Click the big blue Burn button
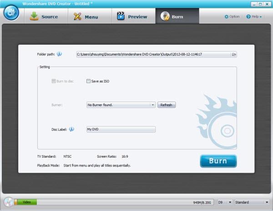Image resolution: width=273 pixels, height=211 pixels. point(218,161)
